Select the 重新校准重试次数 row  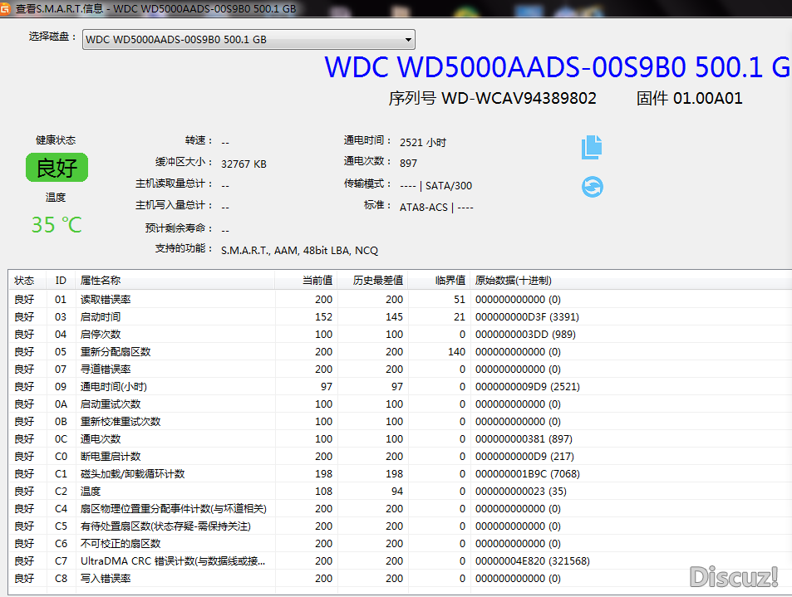pyautogui.click(x=400, y=421)
